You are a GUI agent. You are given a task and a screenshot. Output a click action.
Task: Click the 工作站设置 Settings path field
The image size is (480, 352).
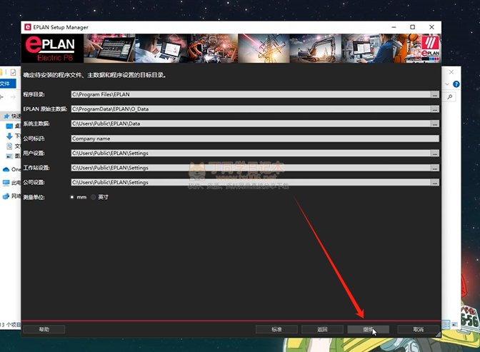251,168
